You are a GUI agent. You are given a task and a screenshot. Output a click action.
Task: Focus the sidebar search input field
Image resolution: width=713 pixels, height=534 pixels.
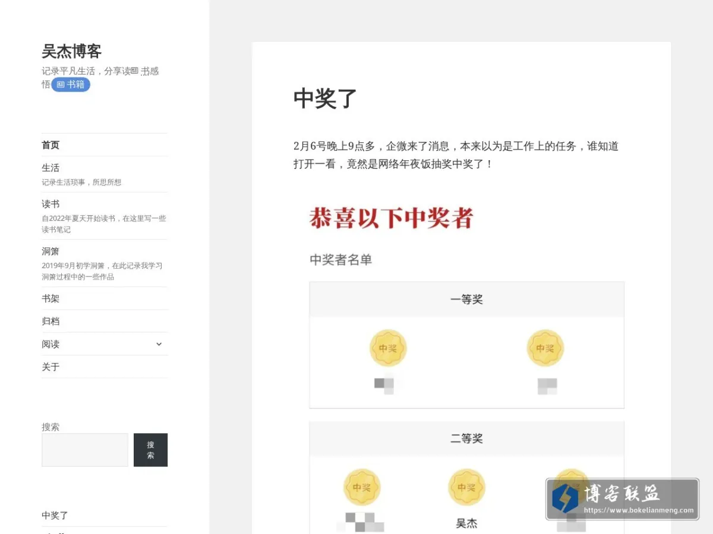(x=85, y=450)
